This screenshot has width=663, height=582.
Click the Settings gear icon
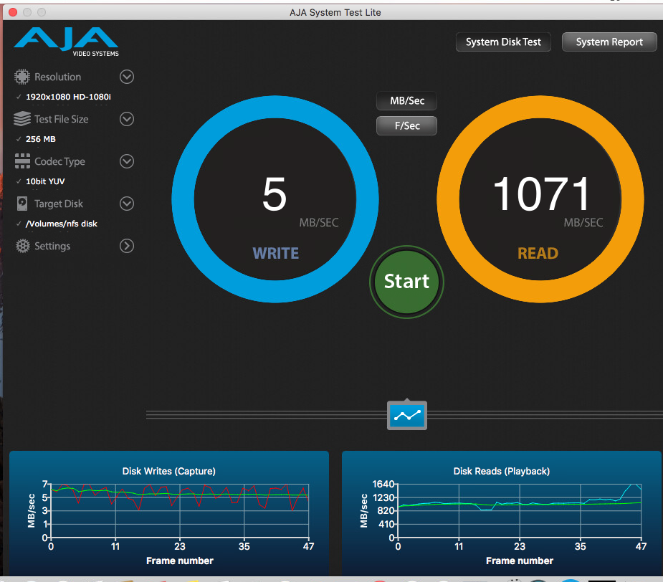[x=22, y=246]
